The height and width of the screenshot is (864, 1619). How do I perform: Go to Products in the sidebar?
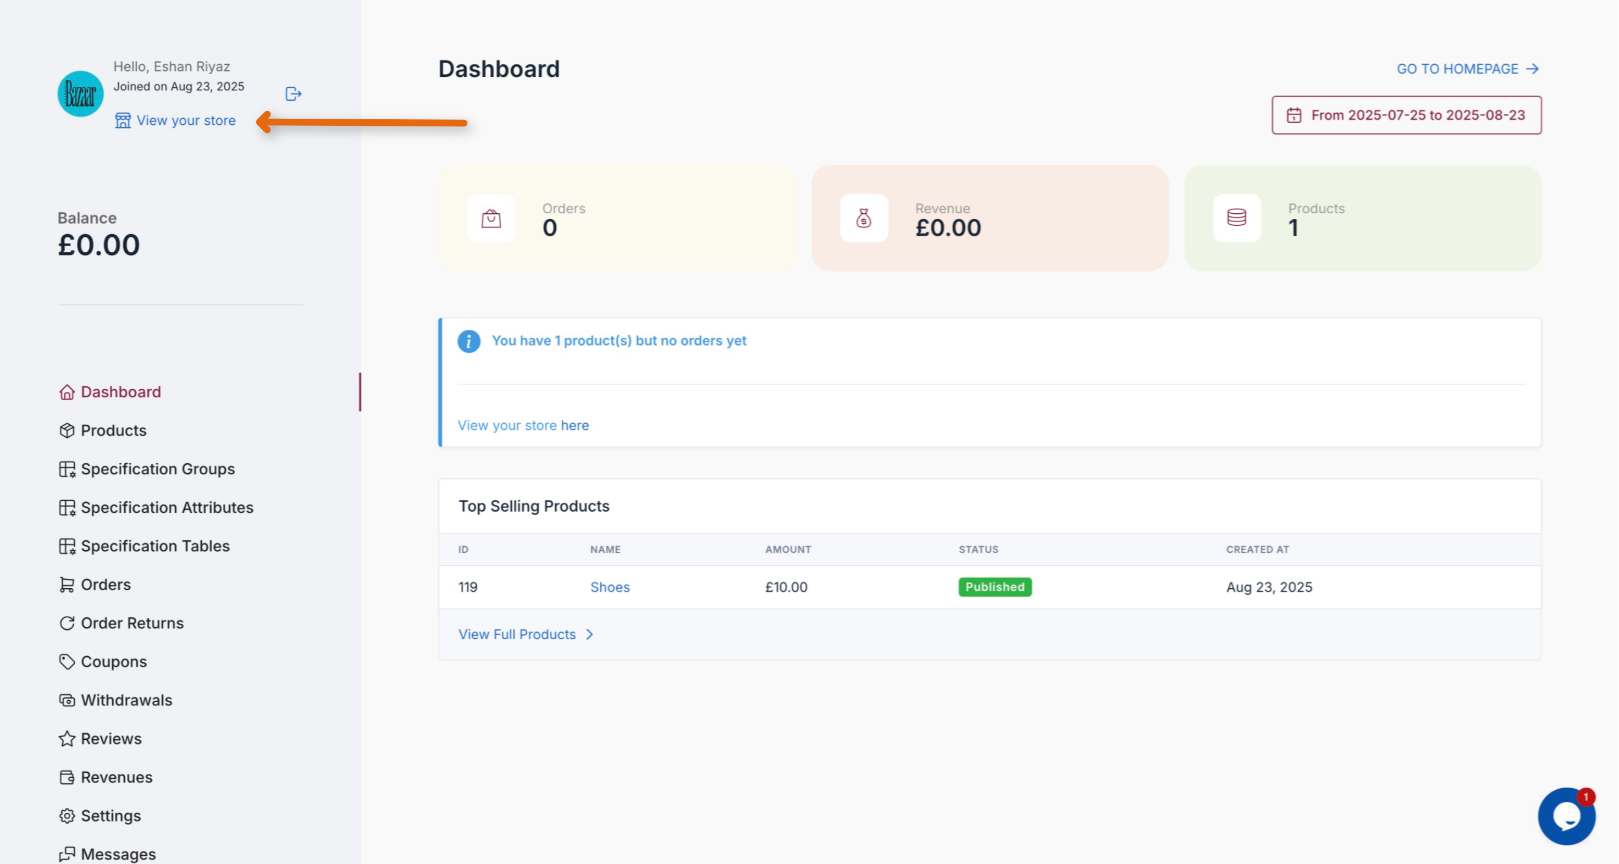pos(113,430)
